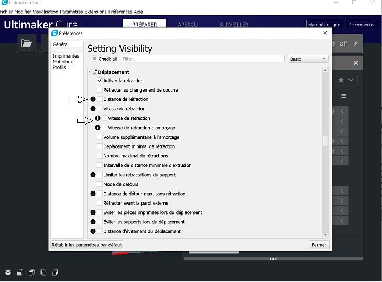This screenshot has width=382, height=282.
Task: Switch to the APERÇU tab
Action: point(188,25)
